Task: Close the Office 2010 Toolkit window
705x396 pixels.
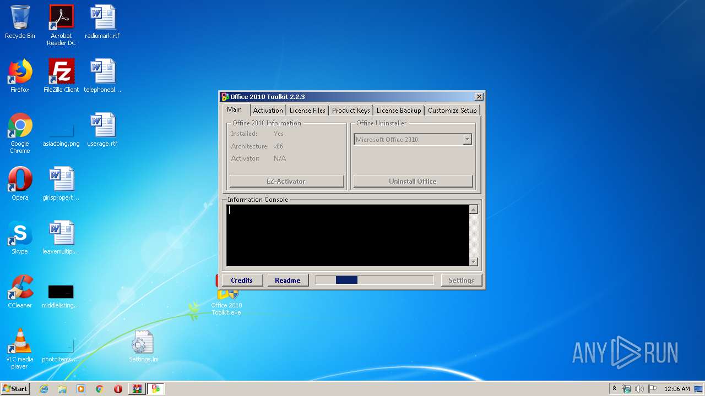Action: click(479, 97)
